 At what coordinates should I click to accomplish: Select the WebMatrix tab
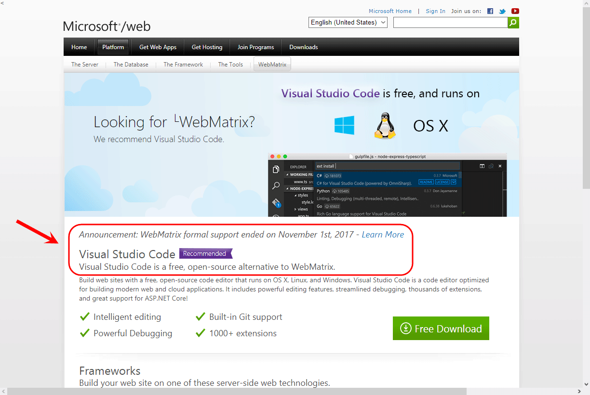[x=272, y=65]
